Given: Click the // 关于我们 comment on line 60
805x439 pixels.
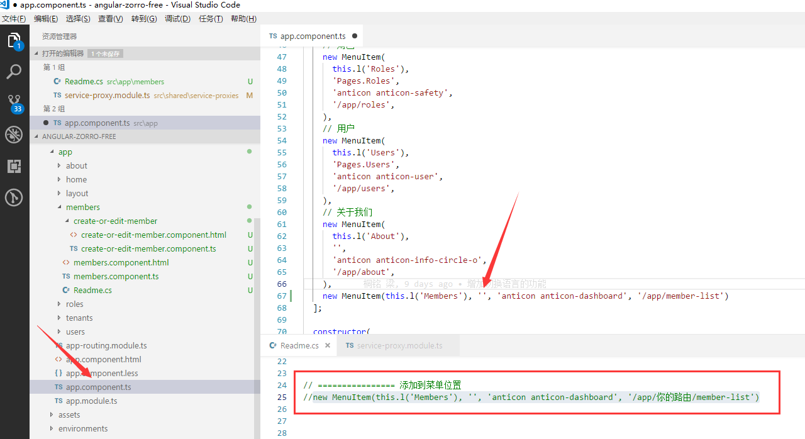Looking at the screenshot, I should click(x=348, y=212).
